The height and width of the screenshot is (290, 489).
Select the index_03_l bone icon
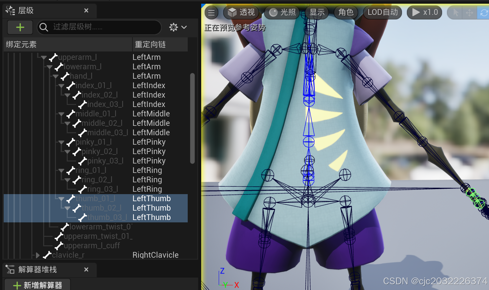click(x=83, y=105)
